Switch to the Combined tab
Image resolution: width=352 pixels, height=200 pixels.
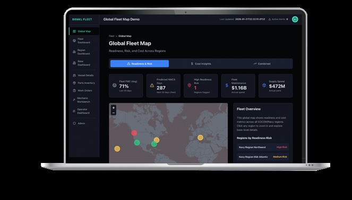point(262,64)
